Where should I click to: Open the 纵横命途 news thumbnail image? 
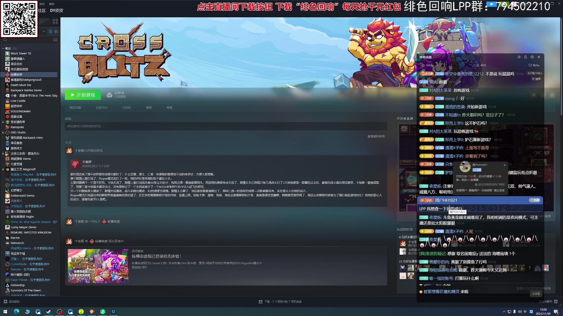click(98, 266)
